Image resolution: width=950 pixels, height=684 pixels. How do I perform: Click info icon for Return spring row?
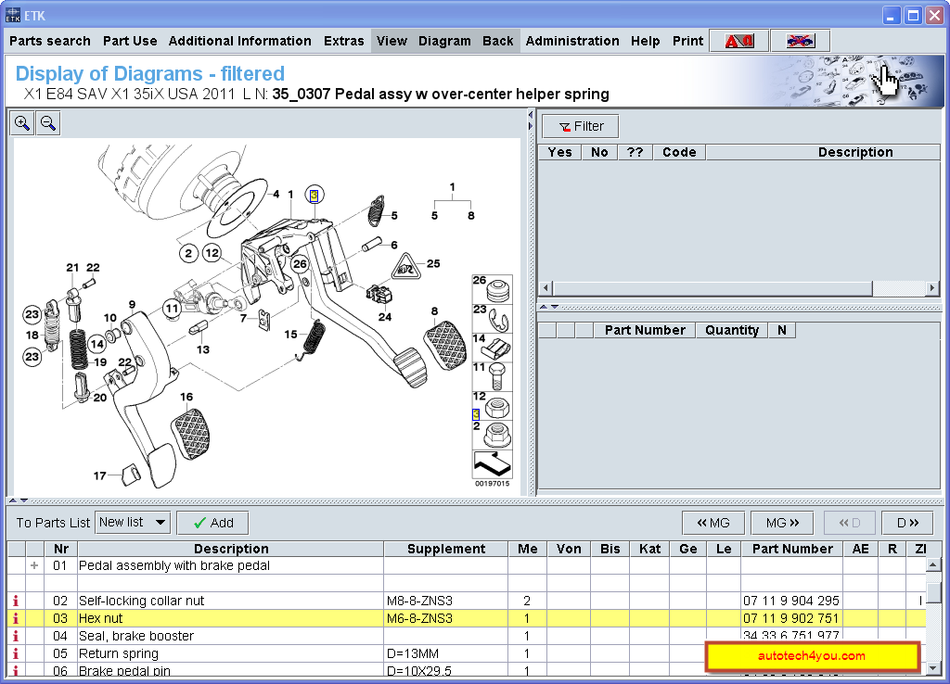[x=16, y=653]
